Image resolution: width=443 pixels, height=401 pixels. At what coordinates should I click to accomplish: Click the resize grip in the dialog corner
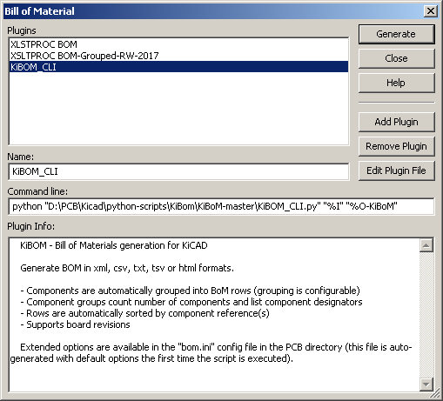click(435, 394)
